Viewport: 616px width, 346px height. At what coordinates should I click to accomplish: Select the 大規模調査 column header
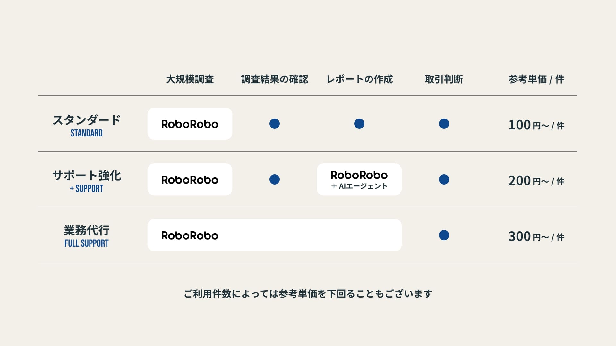[190, 79]
